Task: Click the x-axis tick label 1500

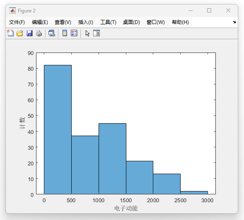Action: 126,201
